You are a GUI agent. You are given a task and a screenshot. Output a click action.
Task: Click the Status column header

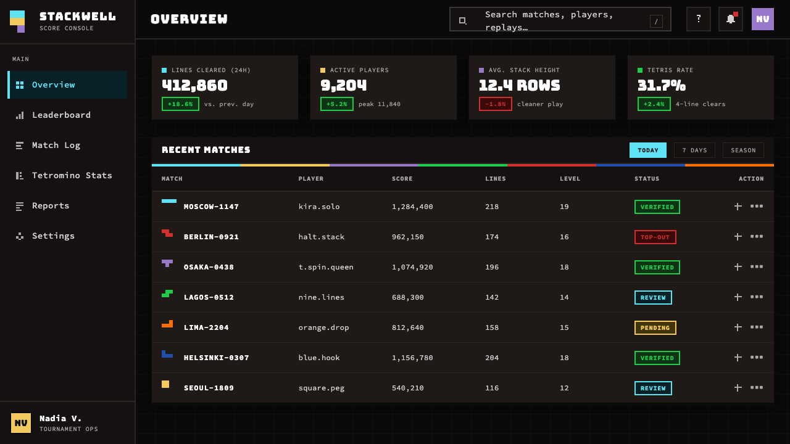pos(647,179)
